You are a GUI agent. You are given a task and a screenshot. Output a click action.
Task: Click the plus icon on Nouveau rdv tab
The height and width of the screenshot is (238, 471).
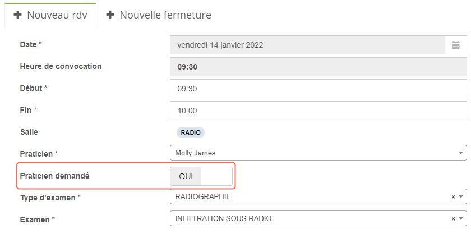(17, 15)
